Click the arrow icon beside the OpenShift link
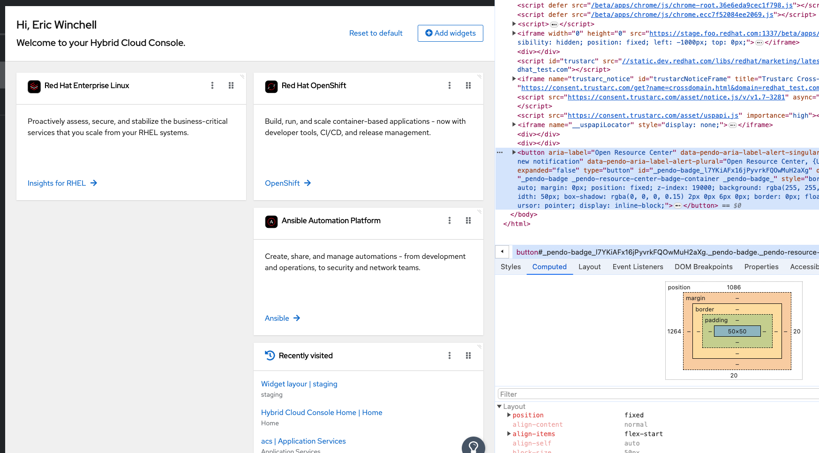The height and width of the screenshot is (453, 819). coord(308,183)
